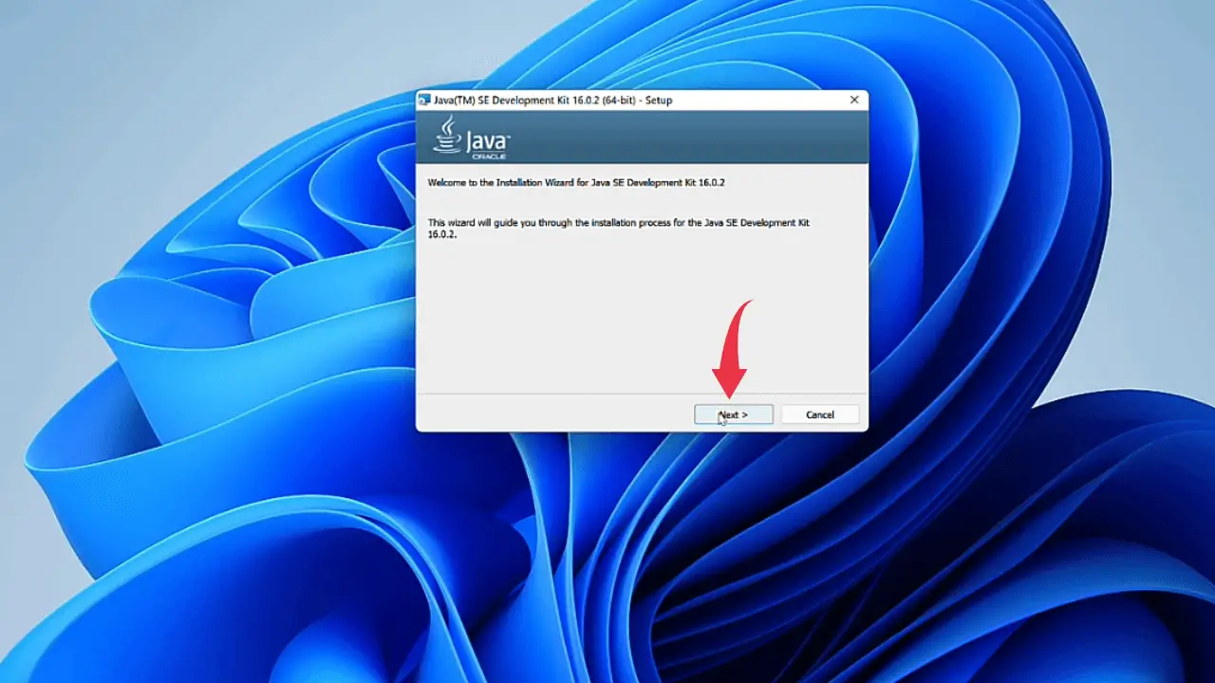Click the 'This wizard will guide you' description text

point(619,228)
